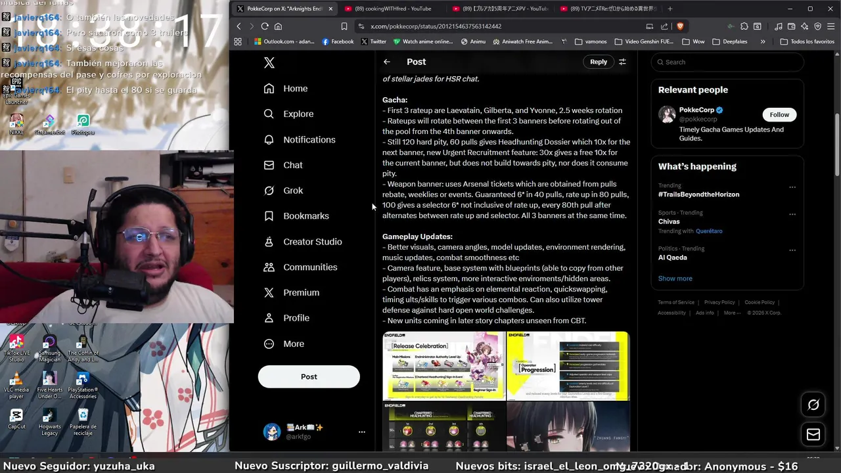Click Show more under What's happening

coord(675,279)
